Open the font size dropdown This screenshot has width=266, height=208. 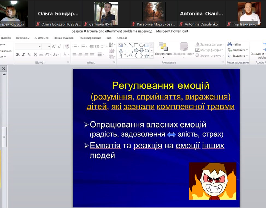tap(49, 47)
